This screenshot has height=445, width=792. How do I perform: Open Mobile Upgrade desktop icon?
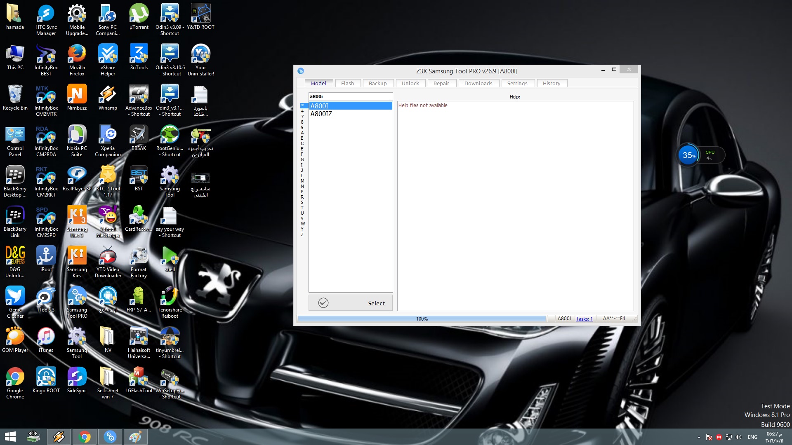pos(77,20)
